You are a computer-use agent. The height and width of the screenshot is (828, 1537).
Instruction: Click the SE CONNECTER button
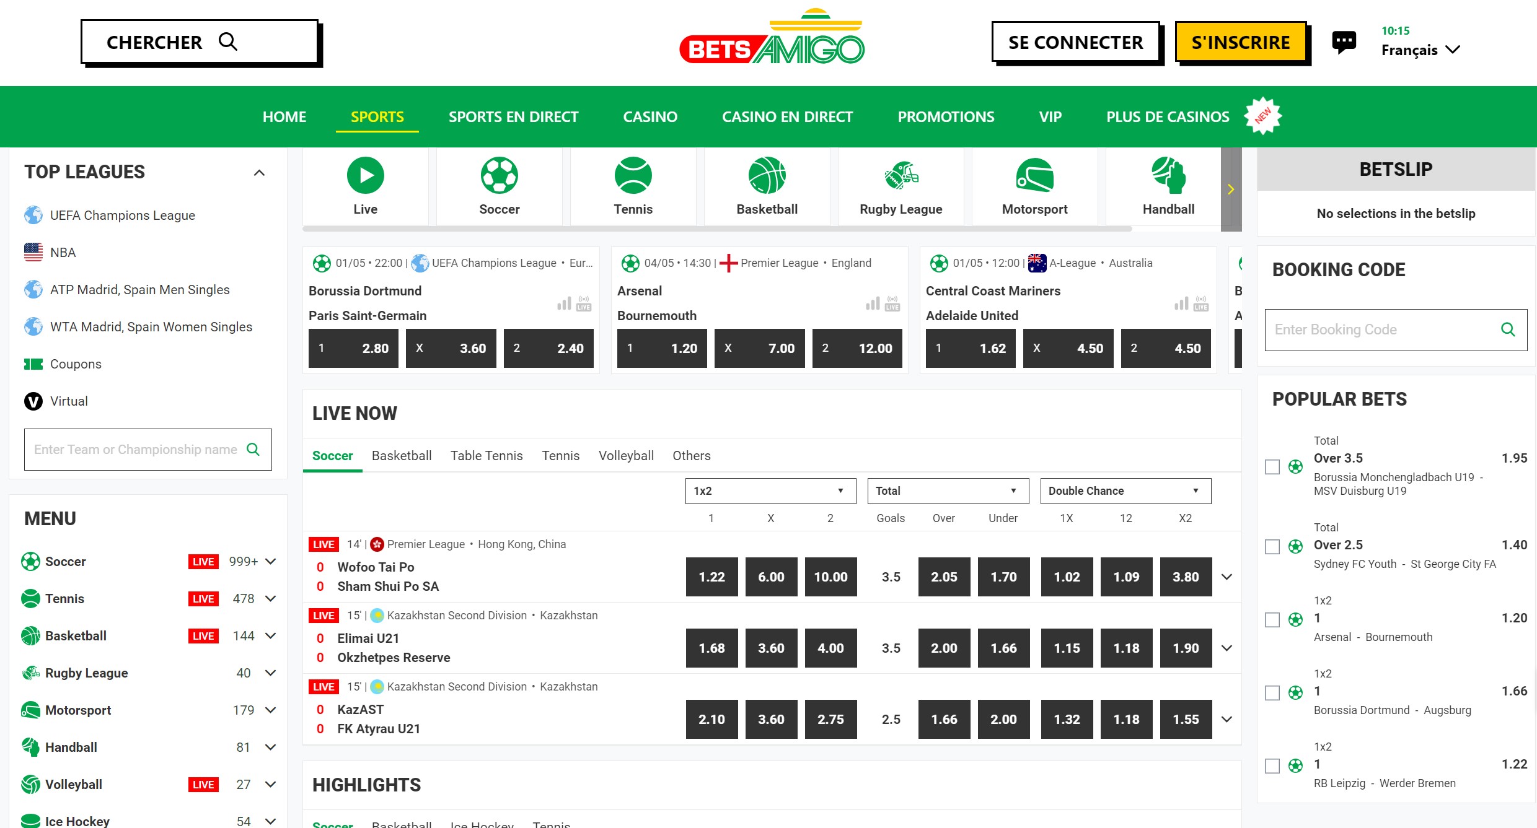[1075, 42]
